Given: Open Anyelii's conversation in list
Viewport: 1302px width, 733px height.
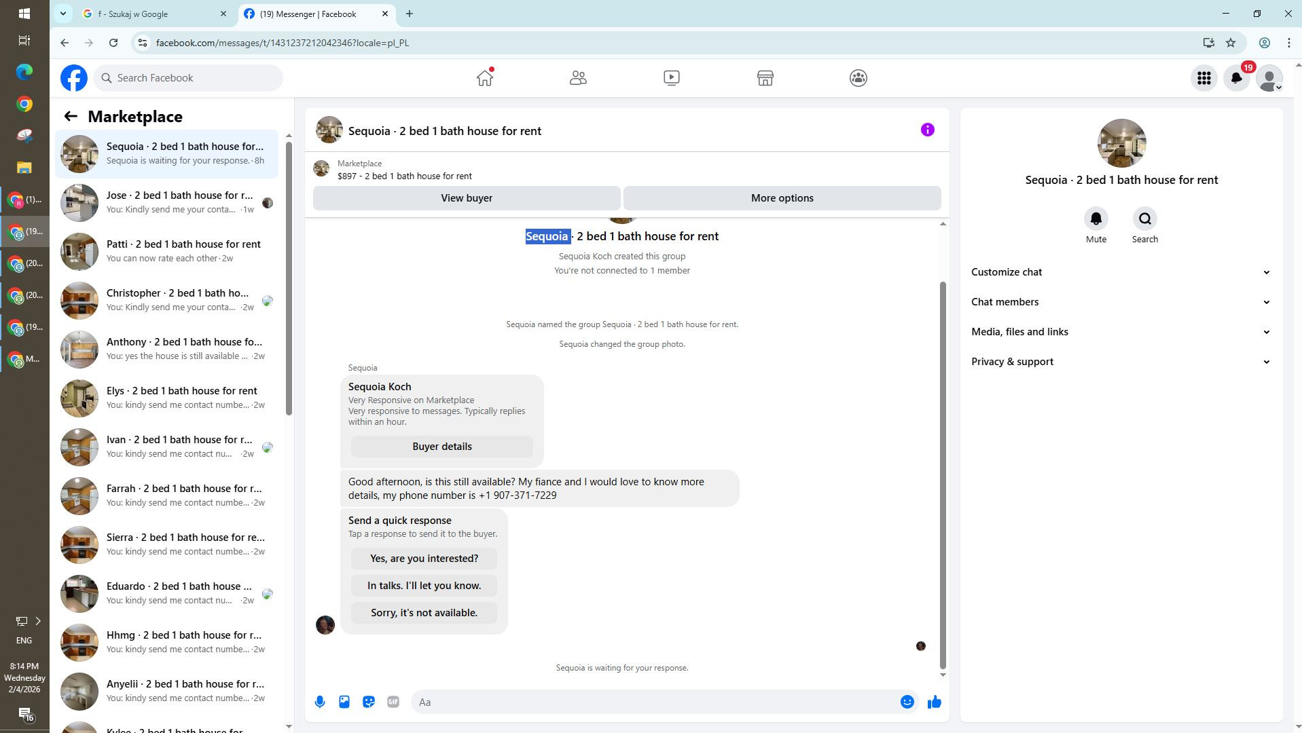Looking at the screenshot, I should tap(166, 692).
